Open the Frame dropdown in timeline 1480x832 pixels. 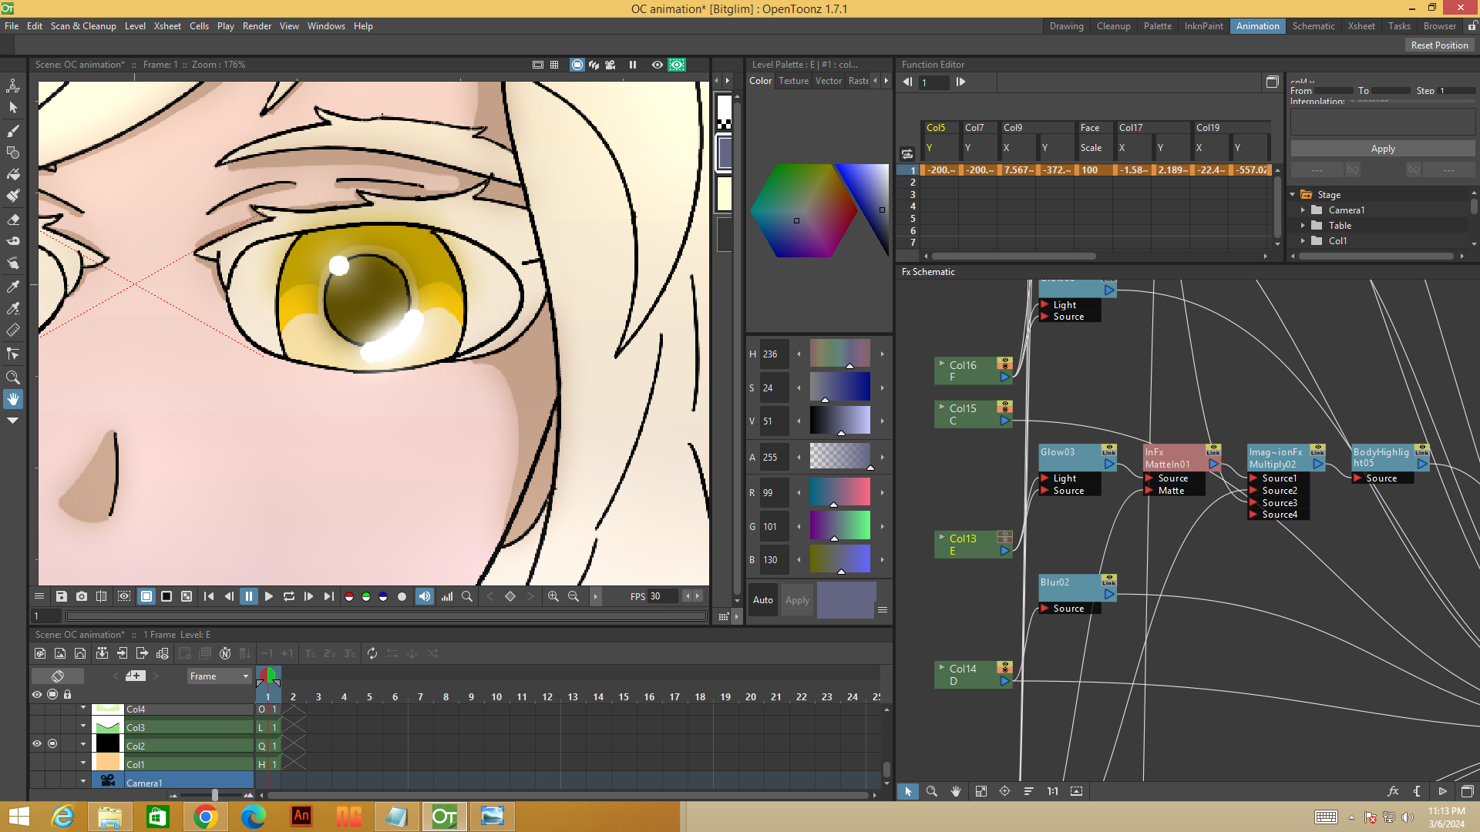coord(220,676)
